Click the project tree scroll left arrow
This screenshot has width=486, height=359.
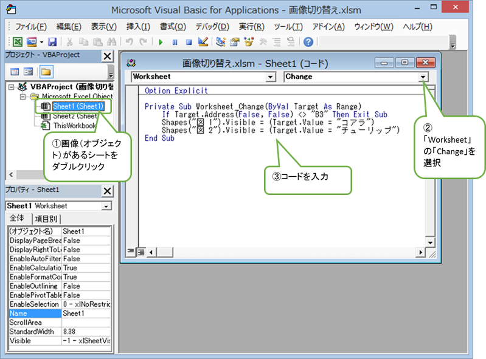click(11, 174)
